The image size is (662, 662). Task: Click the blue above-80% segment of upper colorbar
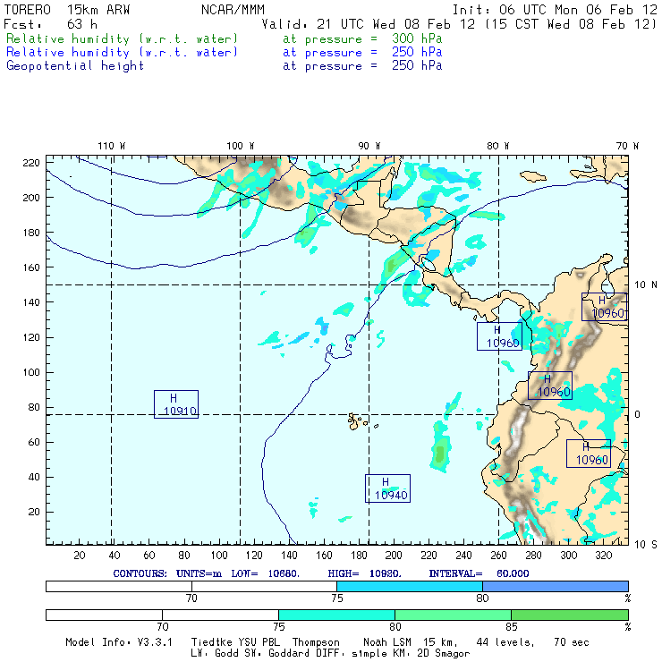coord(556,586)
